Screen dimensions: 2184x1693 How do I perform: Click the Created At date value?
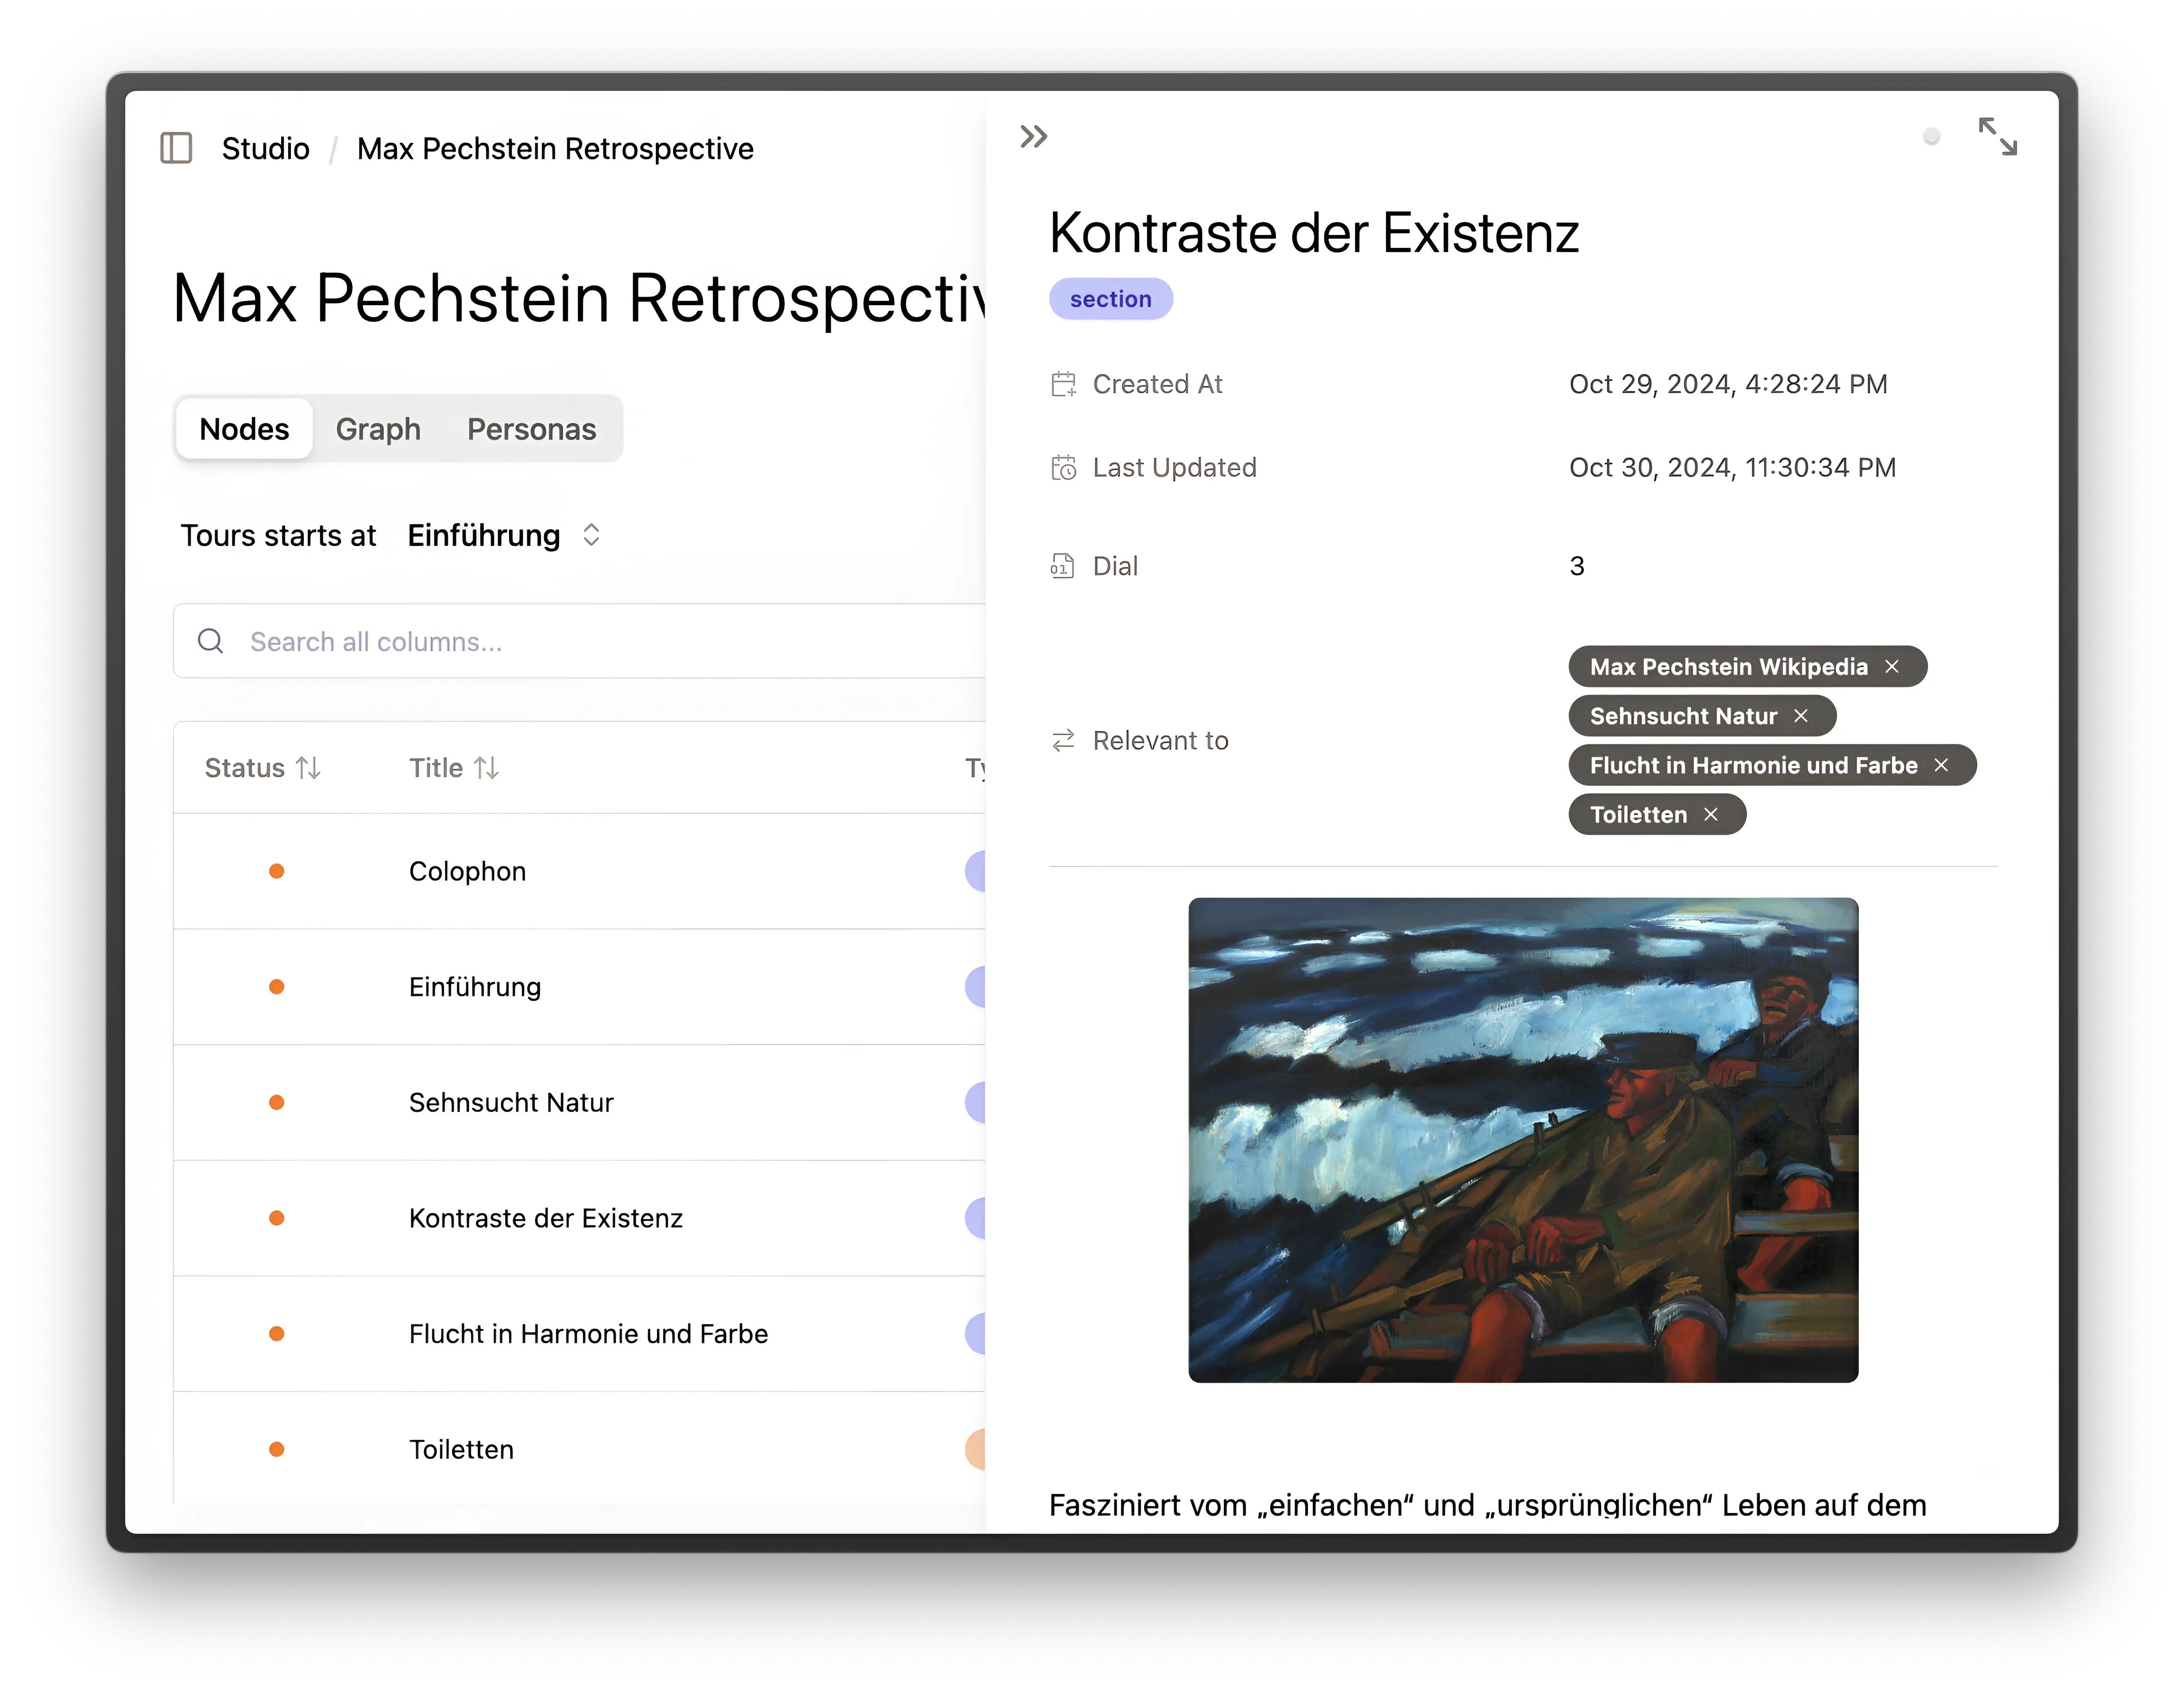coord(1728,384)
